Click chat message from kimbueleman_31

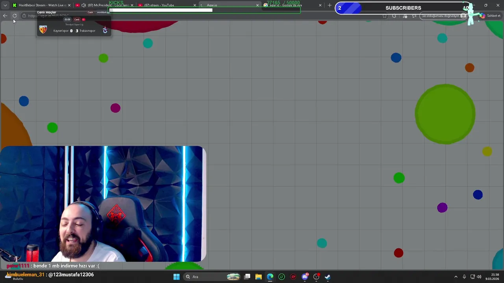pyautogui.click(x=50, y=275)
